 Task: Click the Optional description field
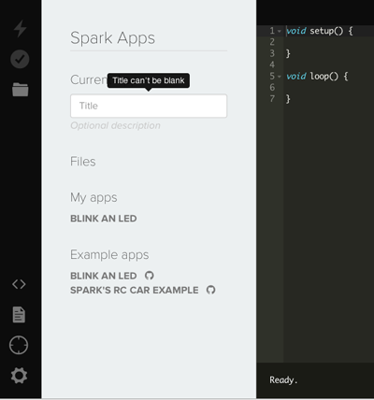(x=115, y=125)
